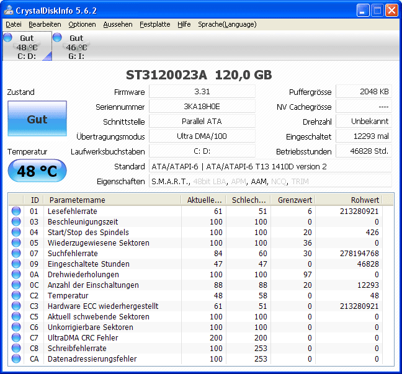The image size is (402, 374).
Task: Open the Hilfe menu
Action: pyautogui.click(x=184, y=24)
